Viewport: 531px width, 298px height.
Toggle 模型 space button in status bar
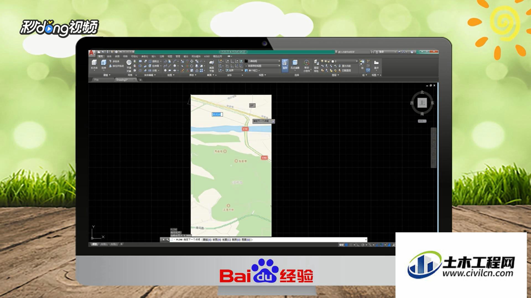tap(342, 245)
